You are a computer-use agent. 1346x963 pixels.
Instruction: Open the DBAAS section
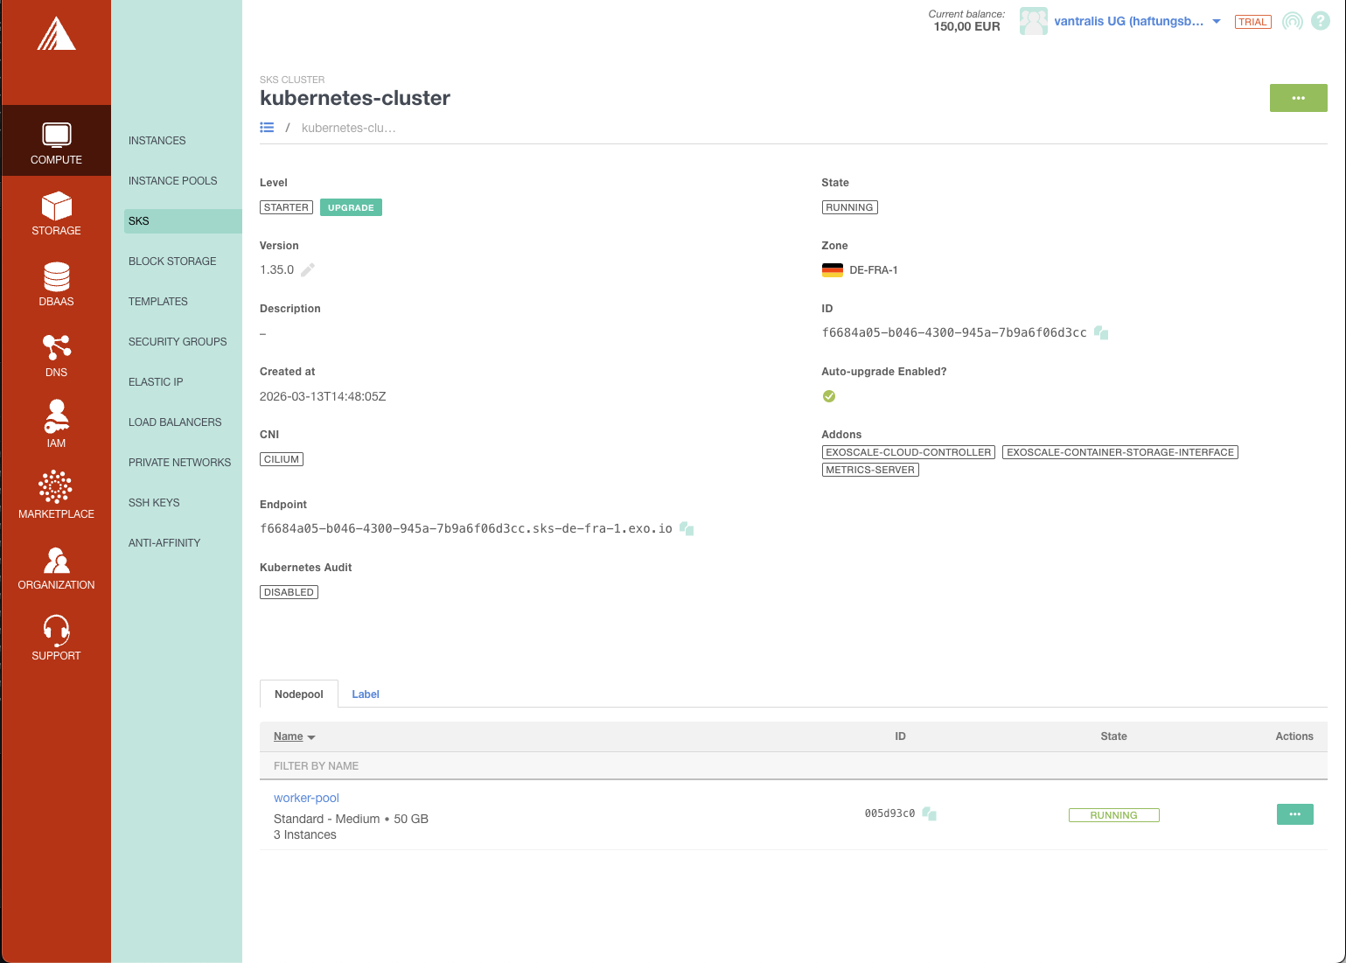[56, 284]
